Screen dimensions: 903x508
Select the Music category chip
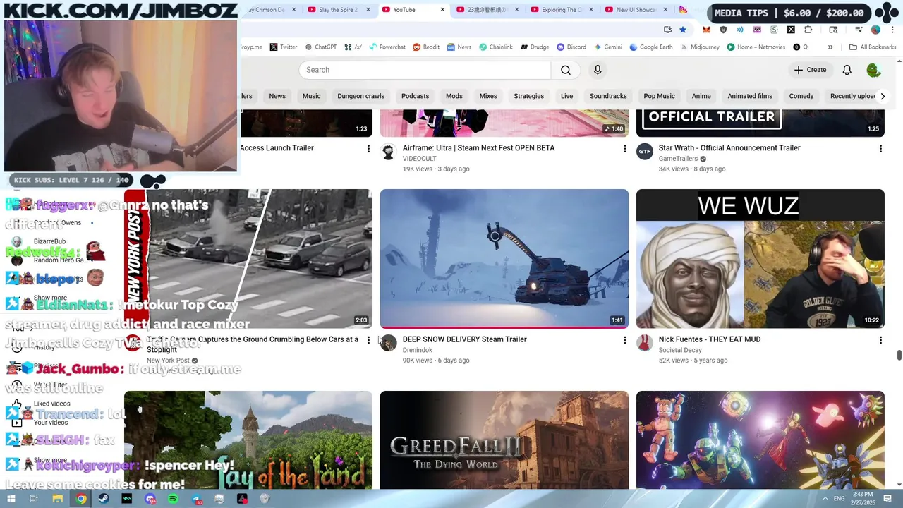pos(311,96)
